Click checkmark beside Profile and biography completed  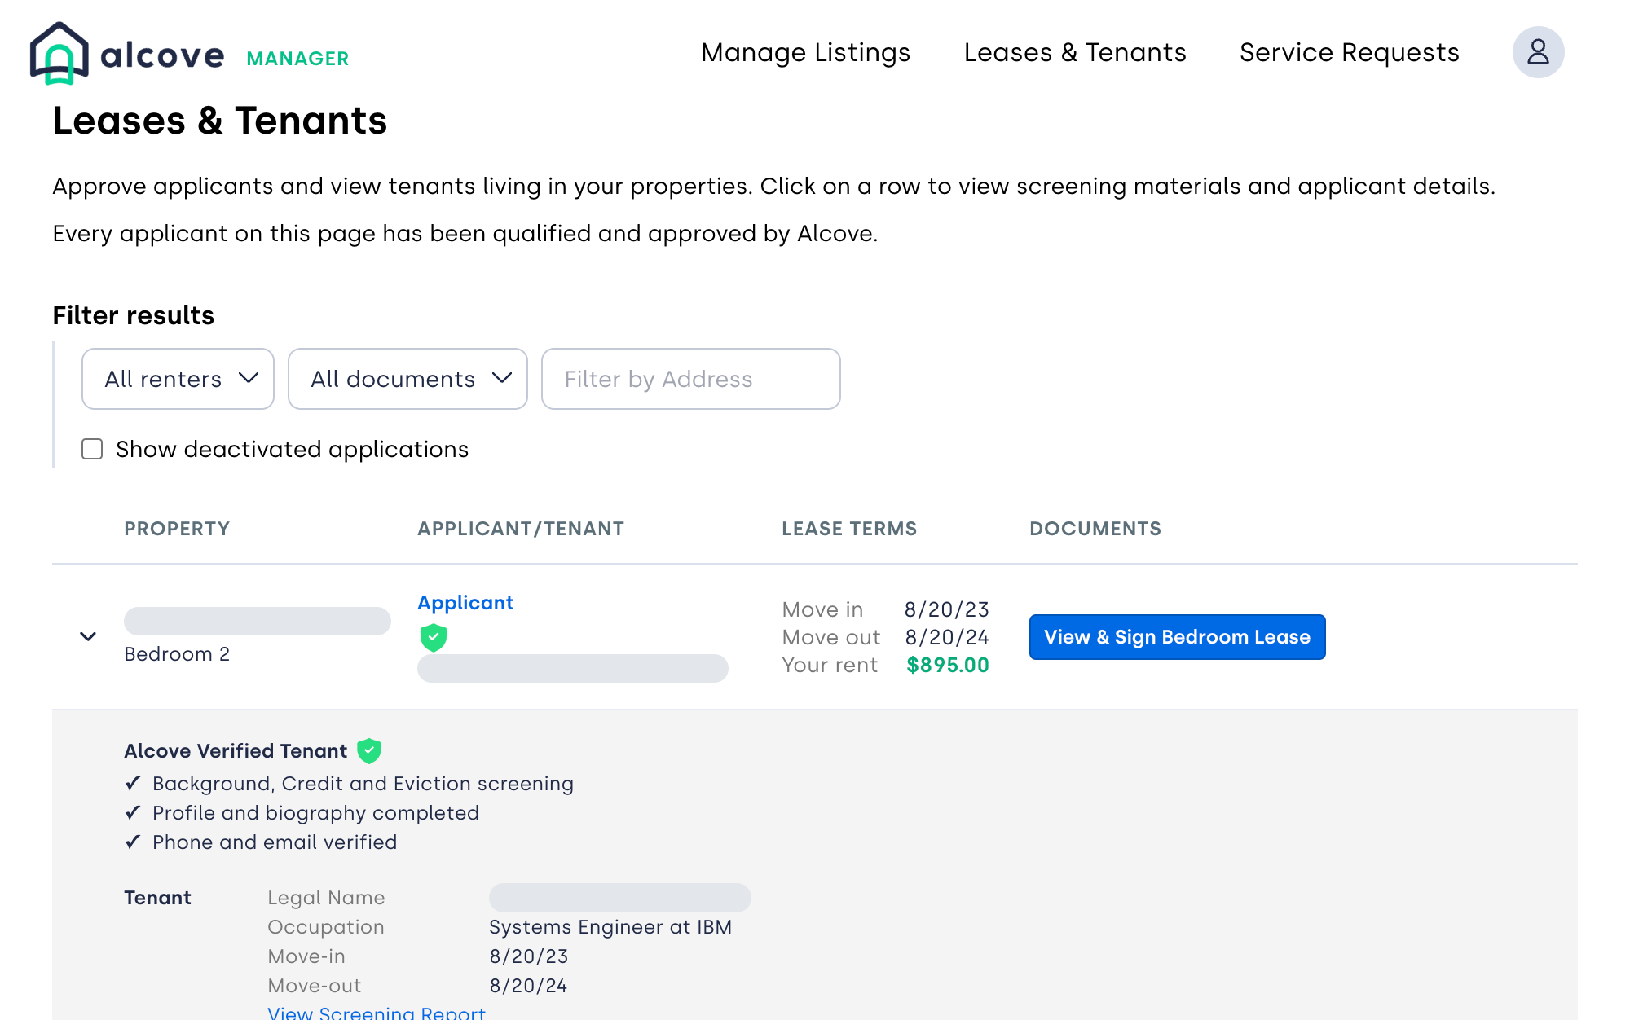click(133, 813)
